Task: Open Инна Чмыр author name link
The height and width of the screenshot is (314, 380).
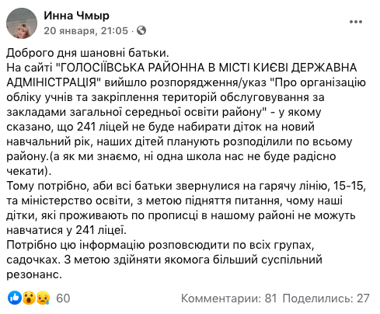Action: 76,16
